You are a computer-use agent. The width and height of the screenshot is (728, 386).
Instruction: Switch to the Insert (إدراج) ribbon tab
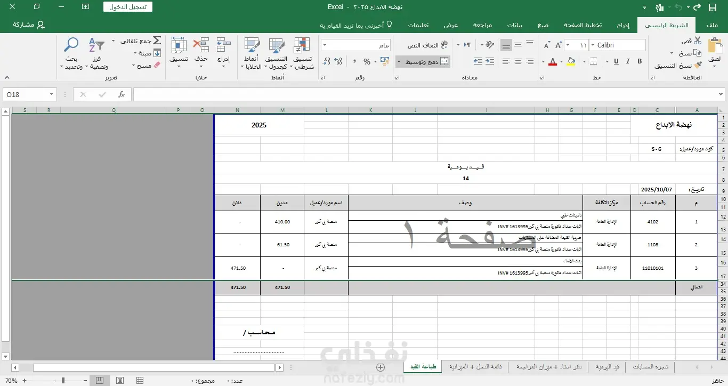point(623,25)
